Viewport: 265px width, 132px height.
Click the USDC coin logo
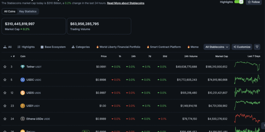click(x=23, y=80)
